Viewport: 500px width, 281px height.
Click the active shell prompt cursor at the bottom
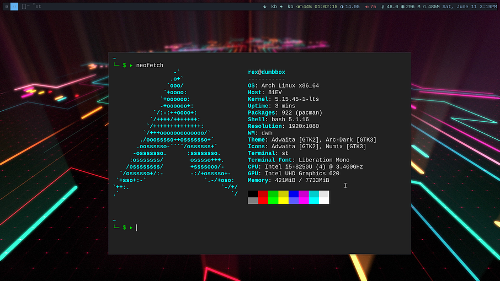click(x=136, y=228)
